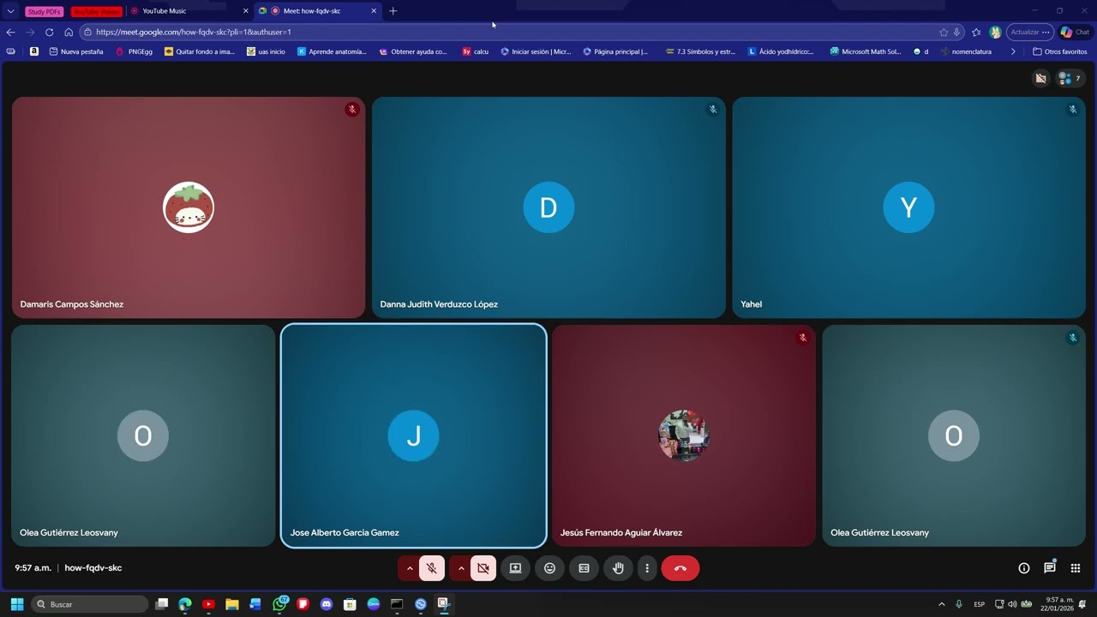
Task: Click Danna Judith Verduzco López avatar D
Action: [x=548, y=207]
